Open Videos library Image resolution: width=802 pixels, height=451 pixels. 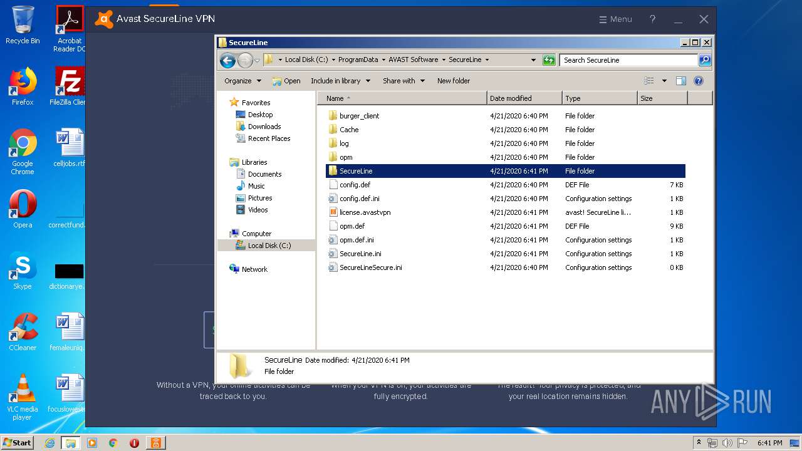(258, 210)
